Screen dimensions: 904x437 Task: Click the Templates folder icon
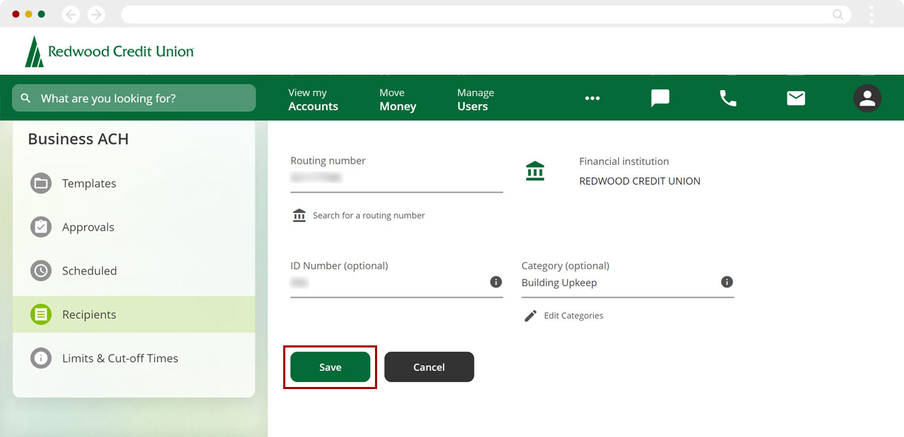pos(41,183)
